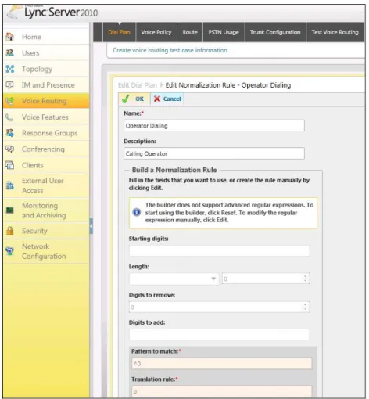Screen dimensions: 369x399
Task: Open IM and Presence settings
Action: [x=47, y=85]
